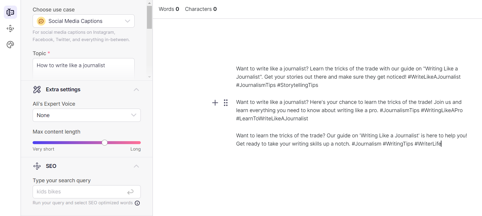Click the SEO section icon
This screenshot has height=216, width=482.
coord(37,166)
